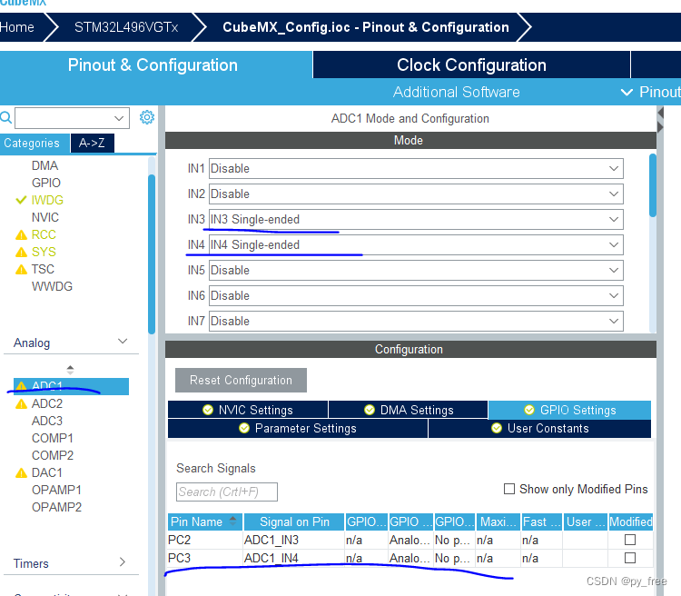
Task: Select GPIO in system core list
Action: pos(46,183)
